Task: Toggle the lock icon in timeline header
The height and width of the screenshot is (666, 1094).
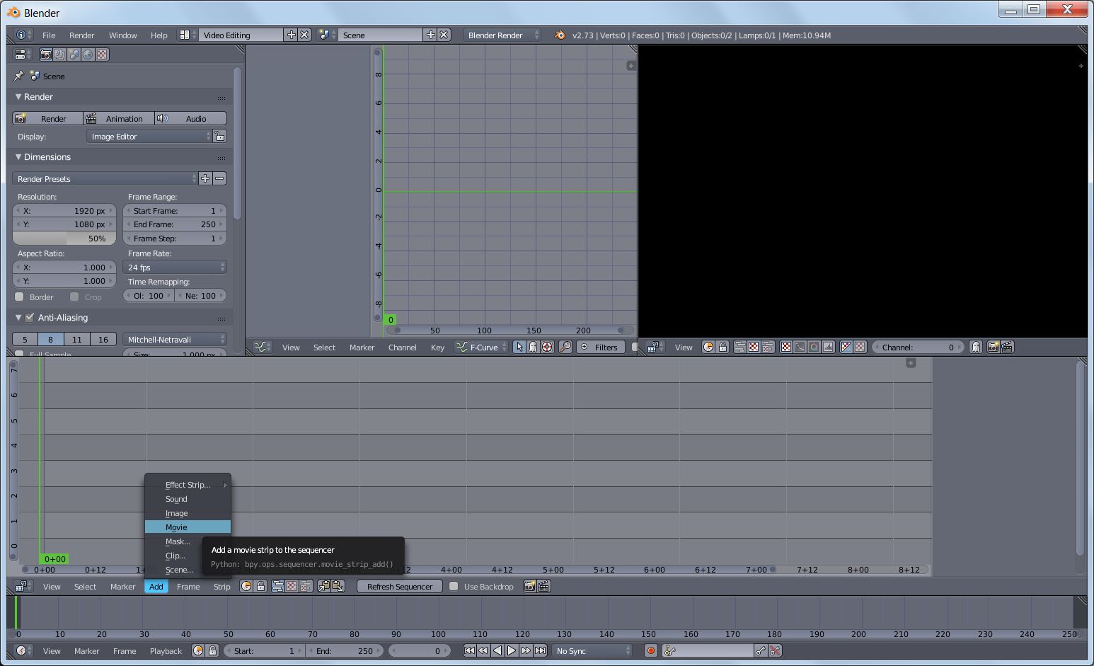Action: pos(212,650)
